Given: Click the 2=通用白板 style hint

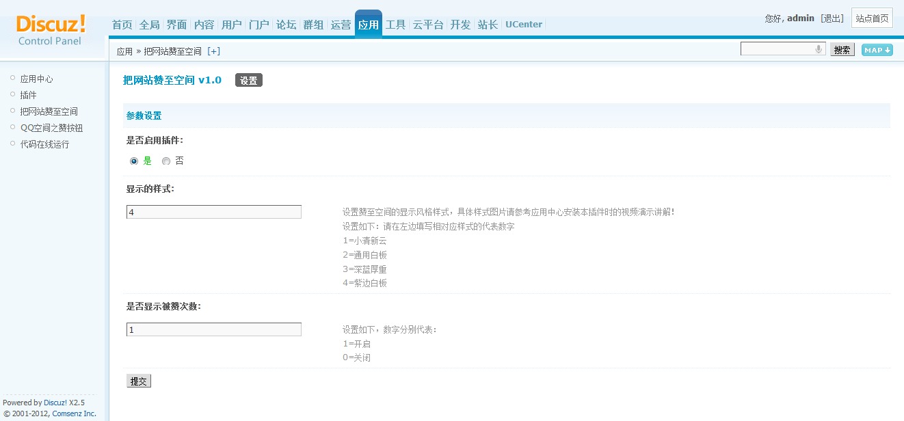Looking at the screenshot, I should [x=364, y=255].
